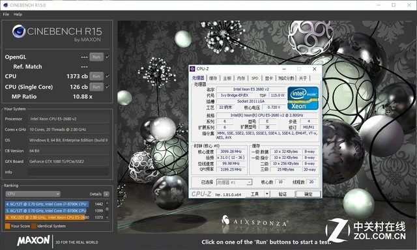Viewport: 417px width, 250px height.
Task: Click the Cinebench title bar app icon
Action: point(5,5)
